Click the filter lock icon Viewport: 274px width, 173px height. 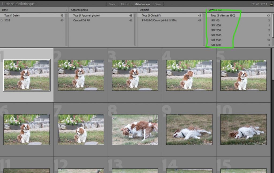click(271, 4)
